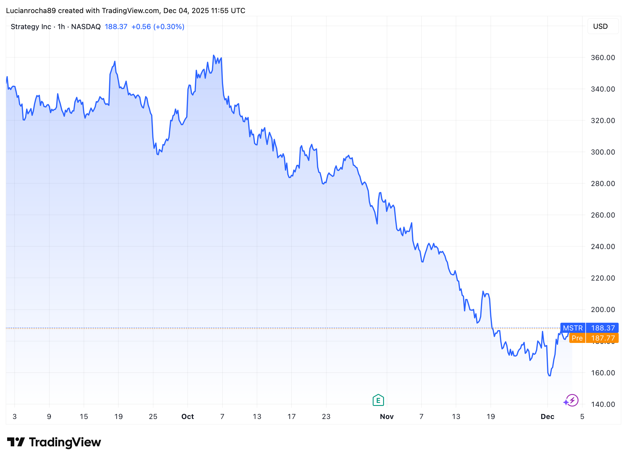
Task: Click the orange Pre market price tag
Action: 577,338
